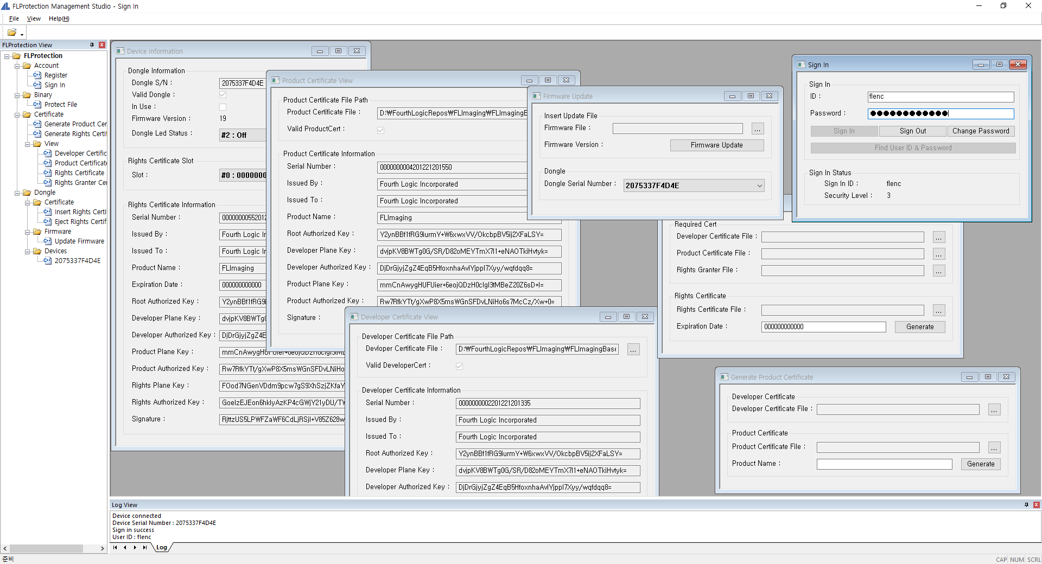Click the Insert Rights Certi tree icon
This screenshot has width=1042, height=564.
(48, 212)
